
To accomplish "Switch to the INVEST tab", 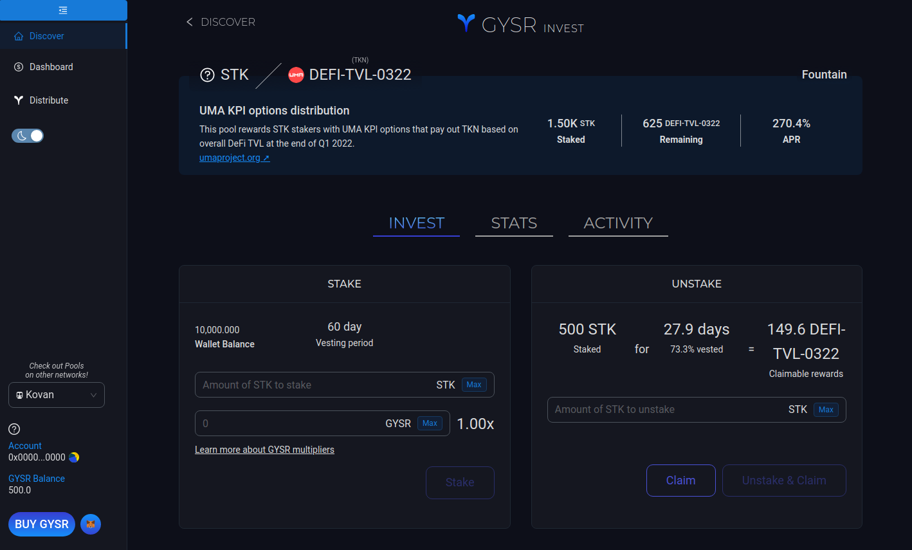I will click(x=416, y=223).
